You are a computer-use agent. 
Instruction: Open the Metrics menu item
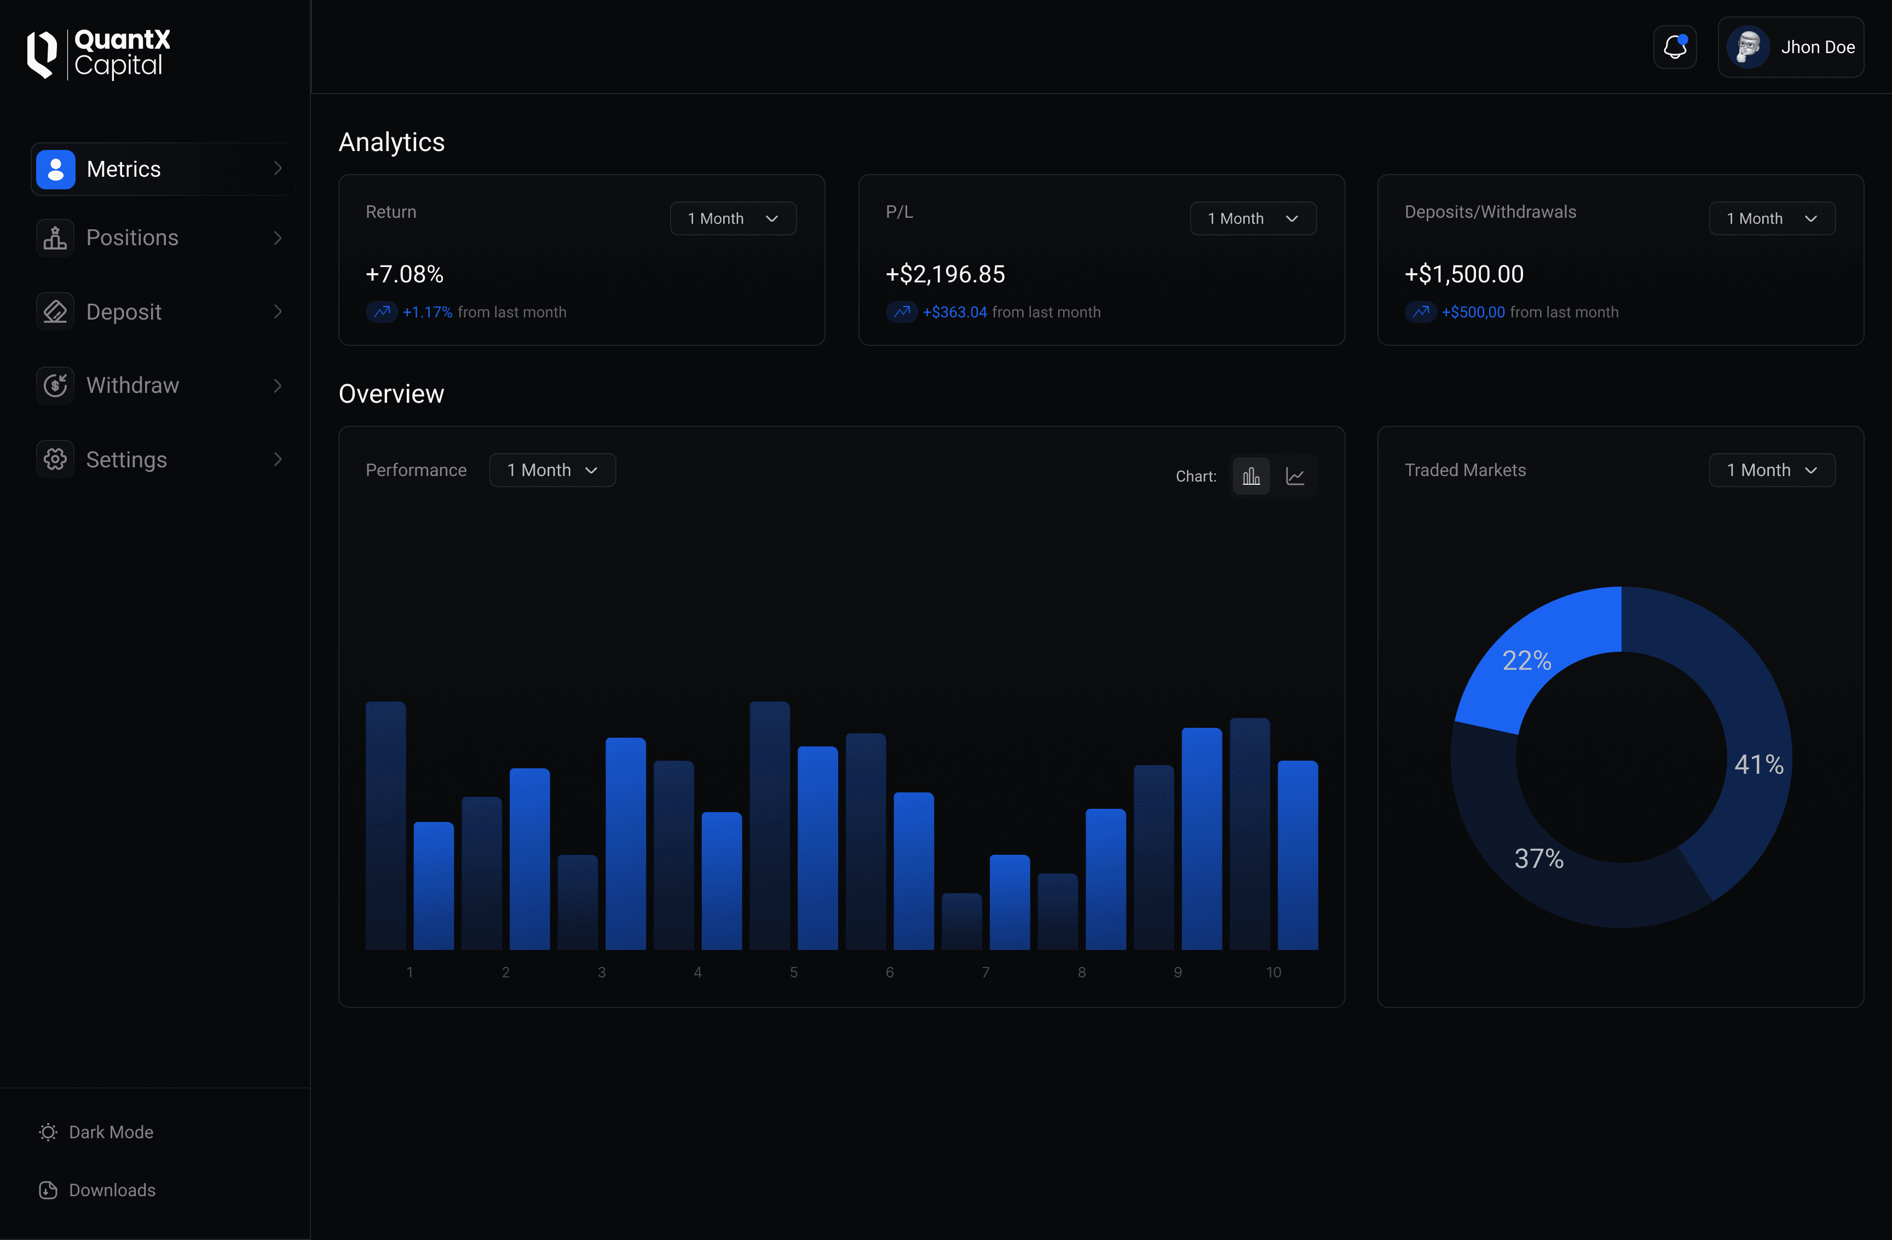(x=163, y=169)
